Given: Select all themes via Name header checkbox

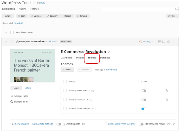Looking at the screenshot, I should coord(65,81).
